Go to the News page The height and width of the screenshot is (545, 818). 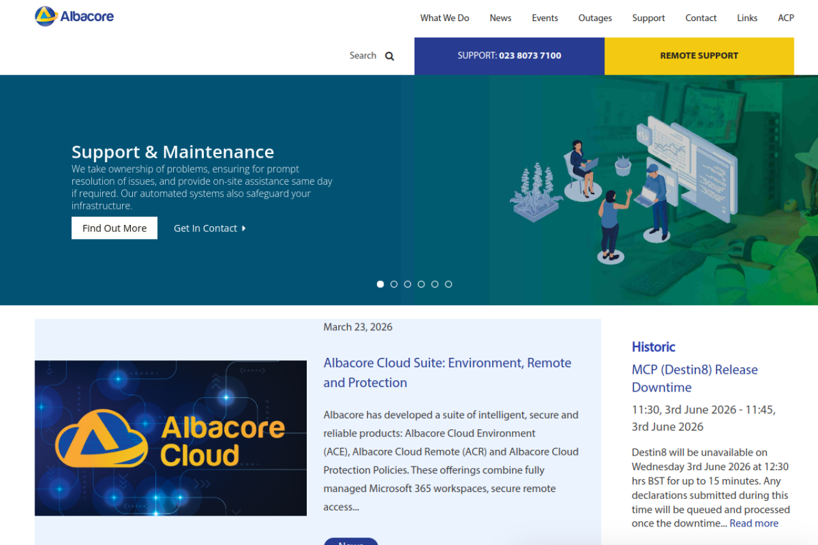pos(500,18)
